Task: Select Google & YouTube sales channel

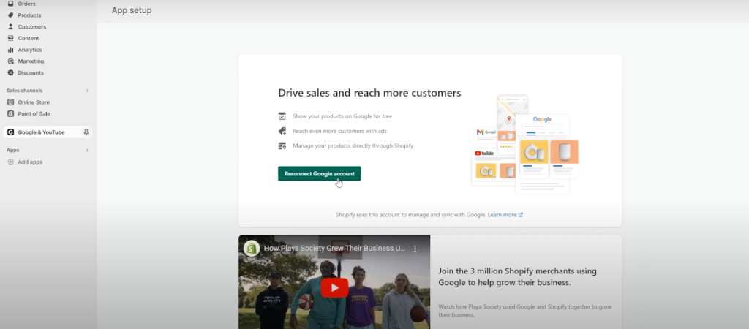Action: click(x=41, y=132)
